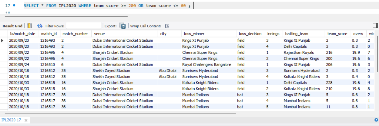Select Chennai Super Kings in the batting_team column
379x126 pixels.
pos(303,58)
